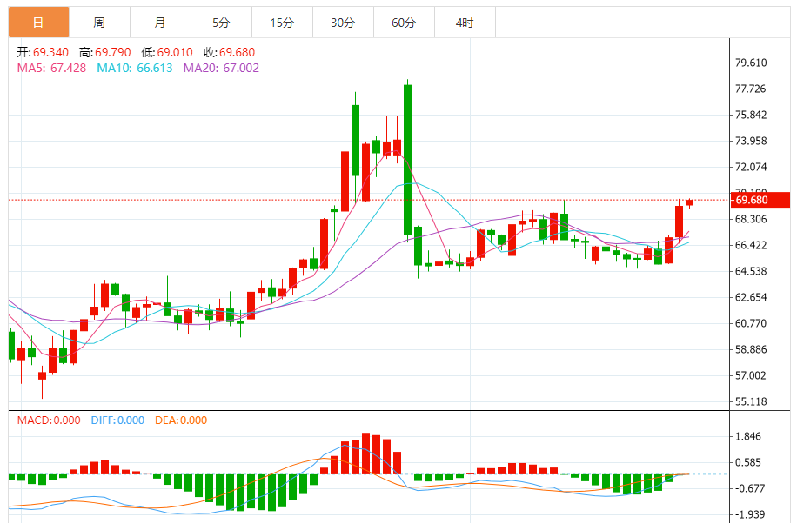Switch to the 周 weekly tab

coord(99,23)
